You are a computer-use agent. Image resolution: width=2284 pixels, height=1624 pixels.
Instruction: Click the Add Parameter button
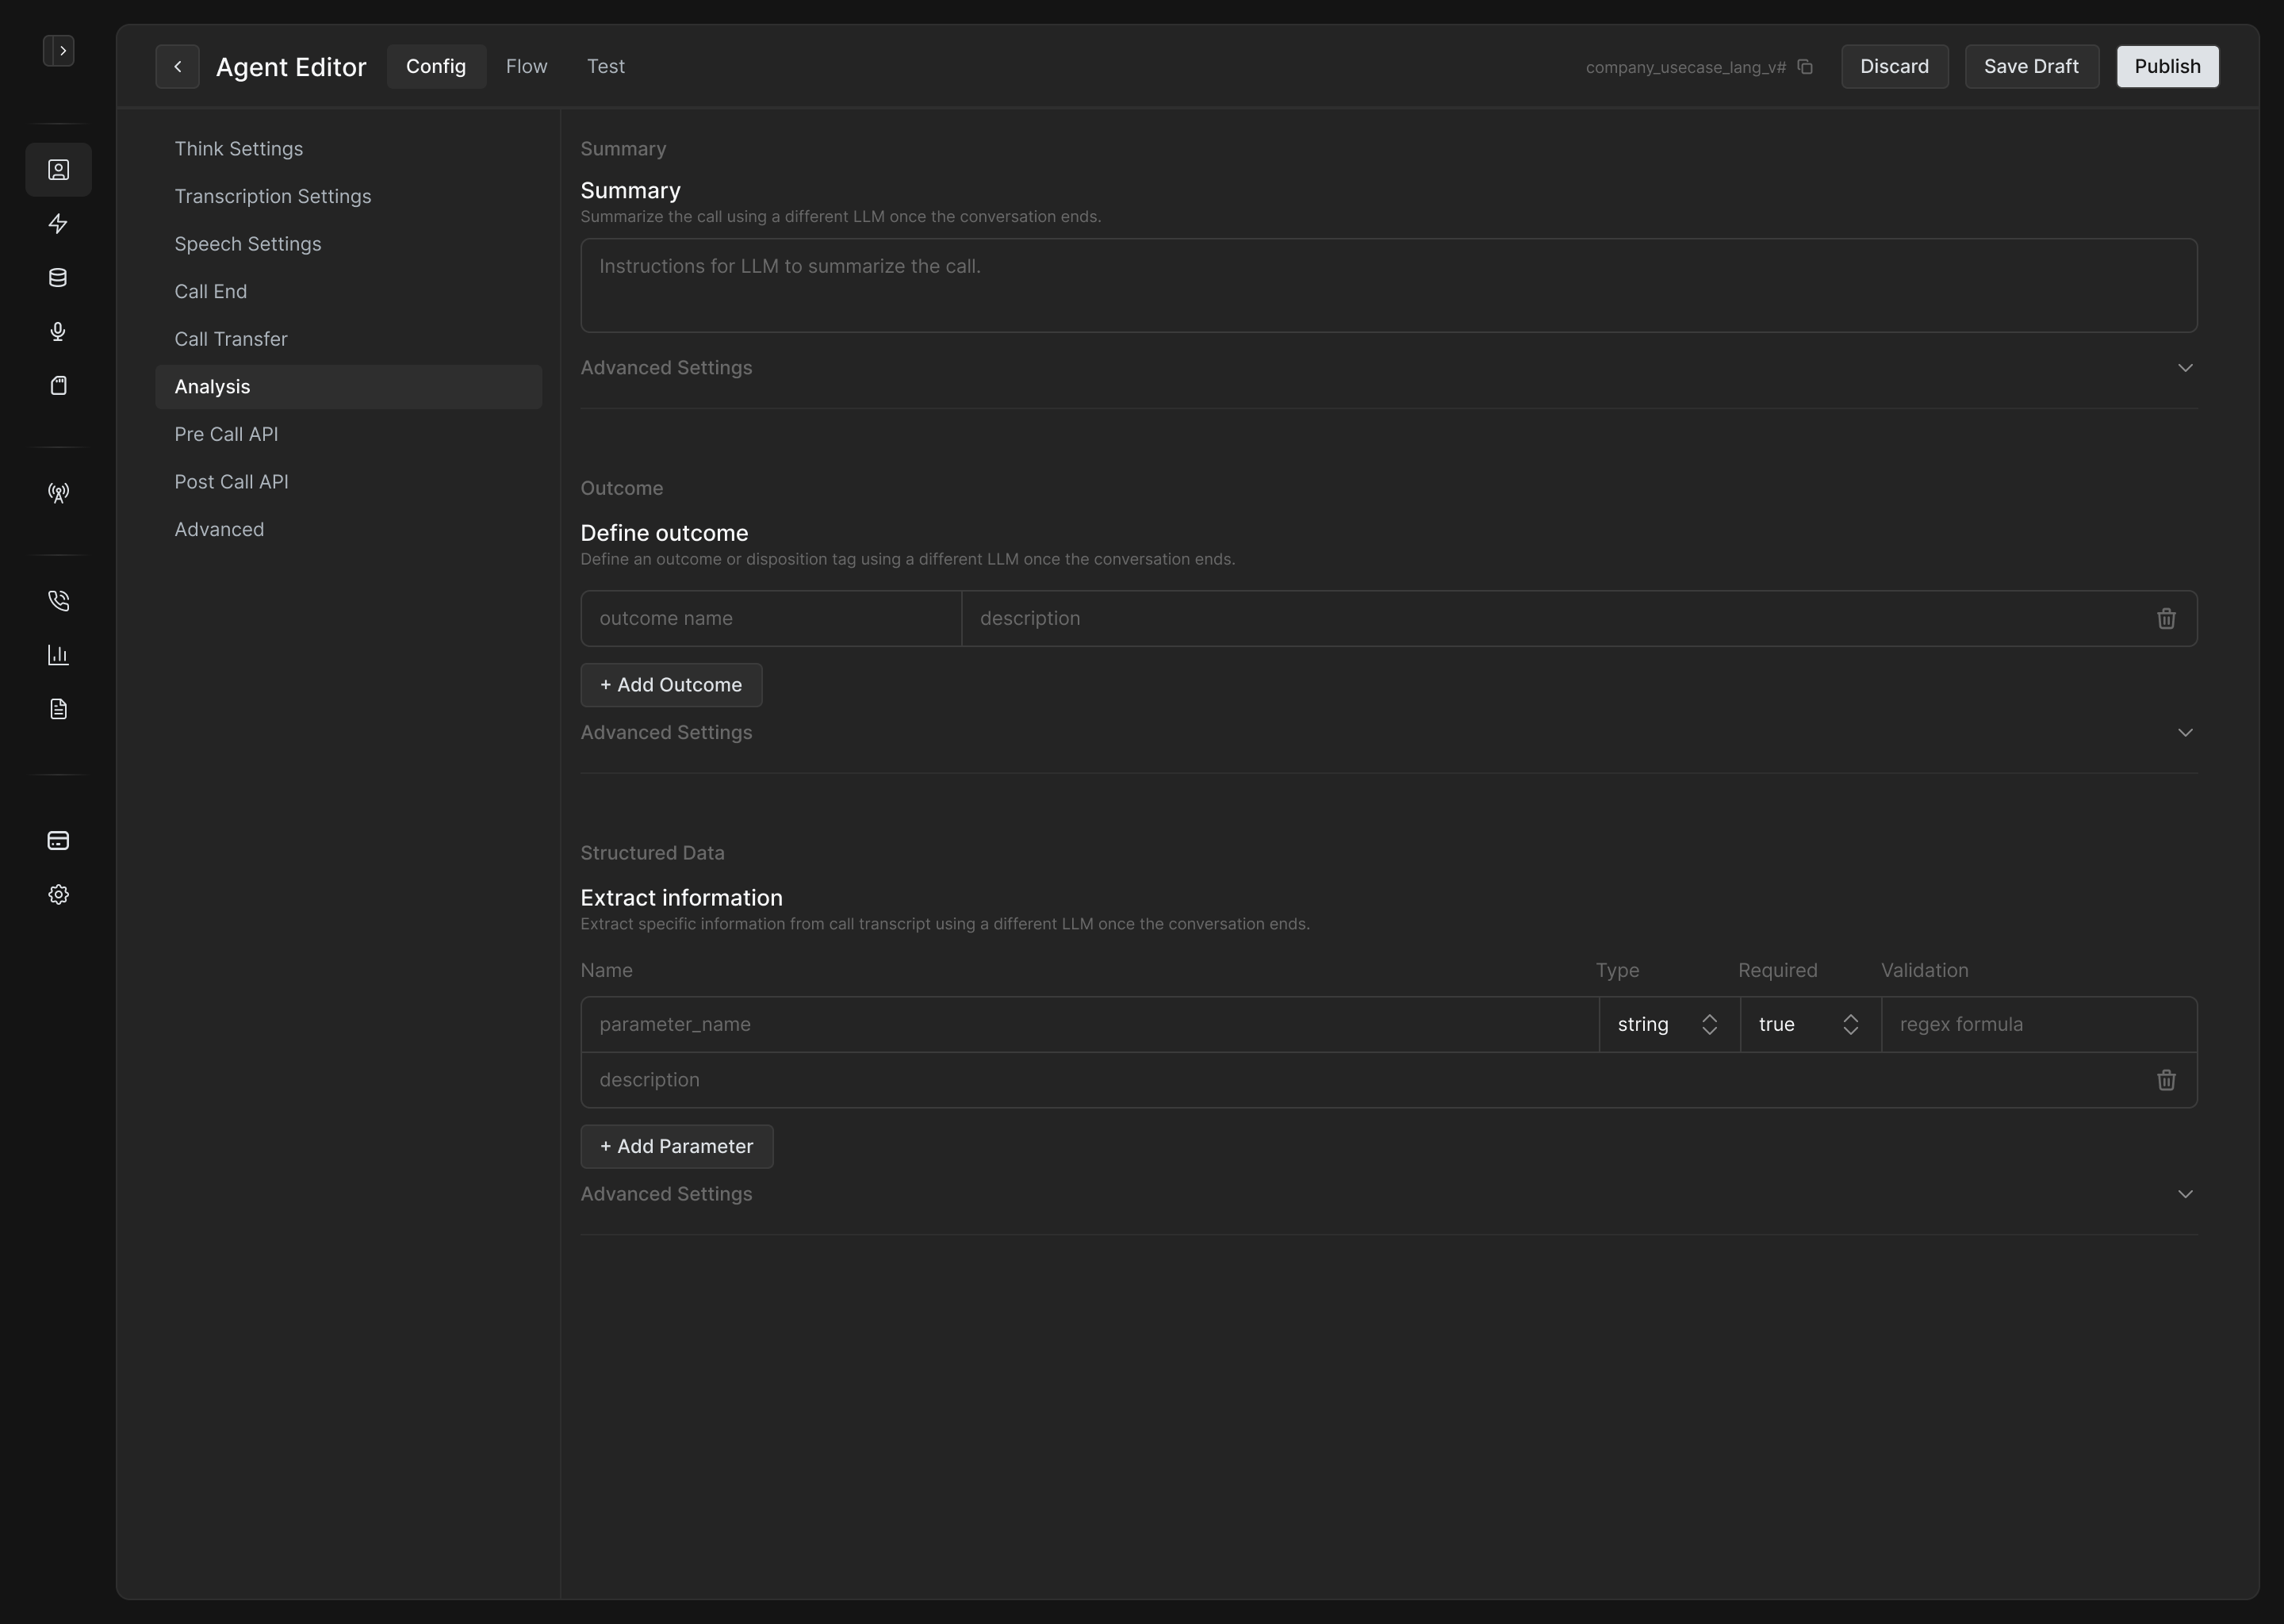(x=677, y=1147)
